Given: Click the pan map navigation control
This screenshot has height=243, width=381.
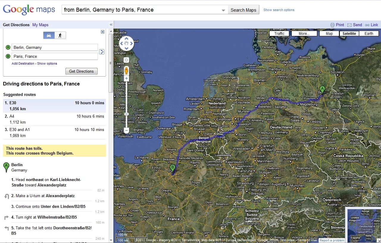Looking at the screenshot, I should point(127,43).
